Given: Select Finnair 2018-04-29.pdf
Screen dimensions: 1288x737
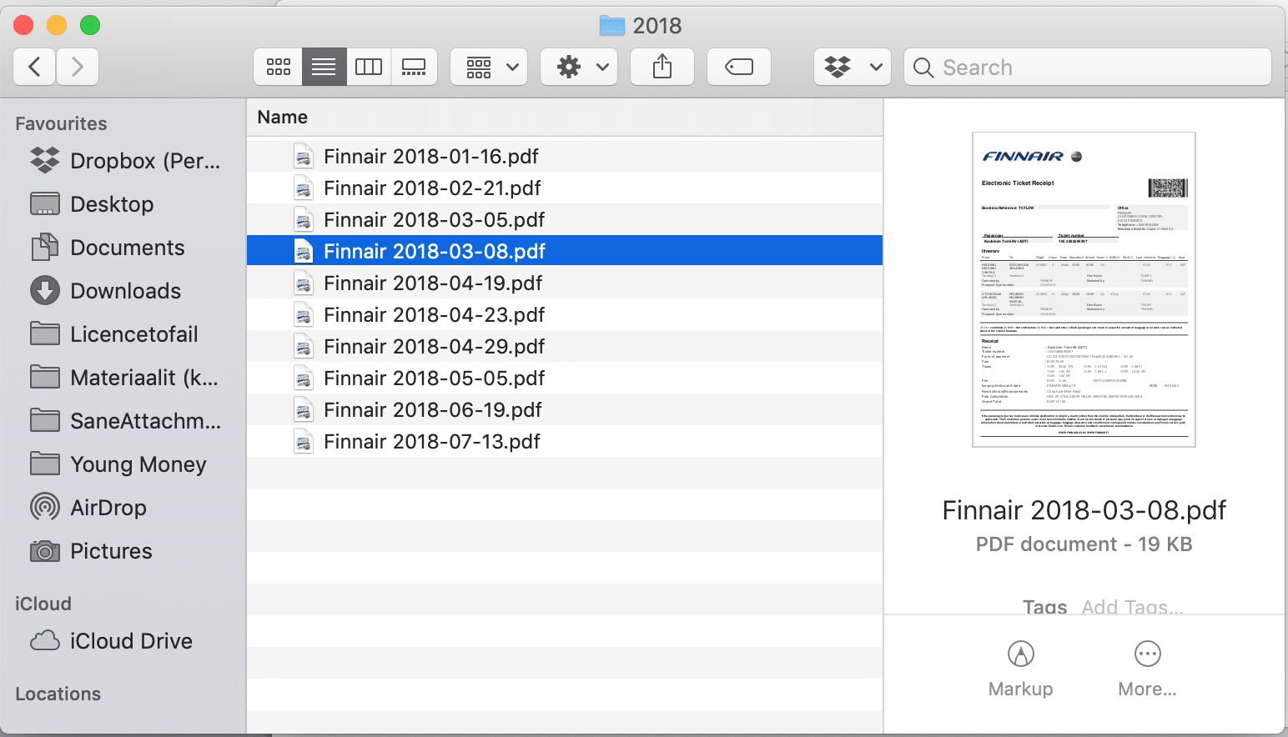Looking at the screenshot, I should click(x=565, y=346).
